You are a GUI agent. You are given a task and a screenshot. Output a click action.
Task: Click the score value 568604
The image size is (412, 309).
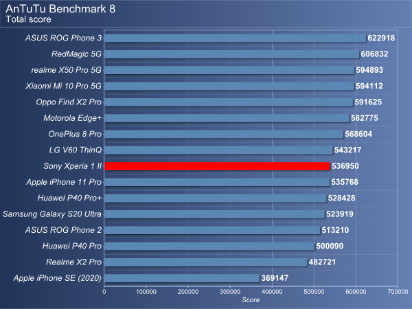pyautogui.click(x=358, y=134)
